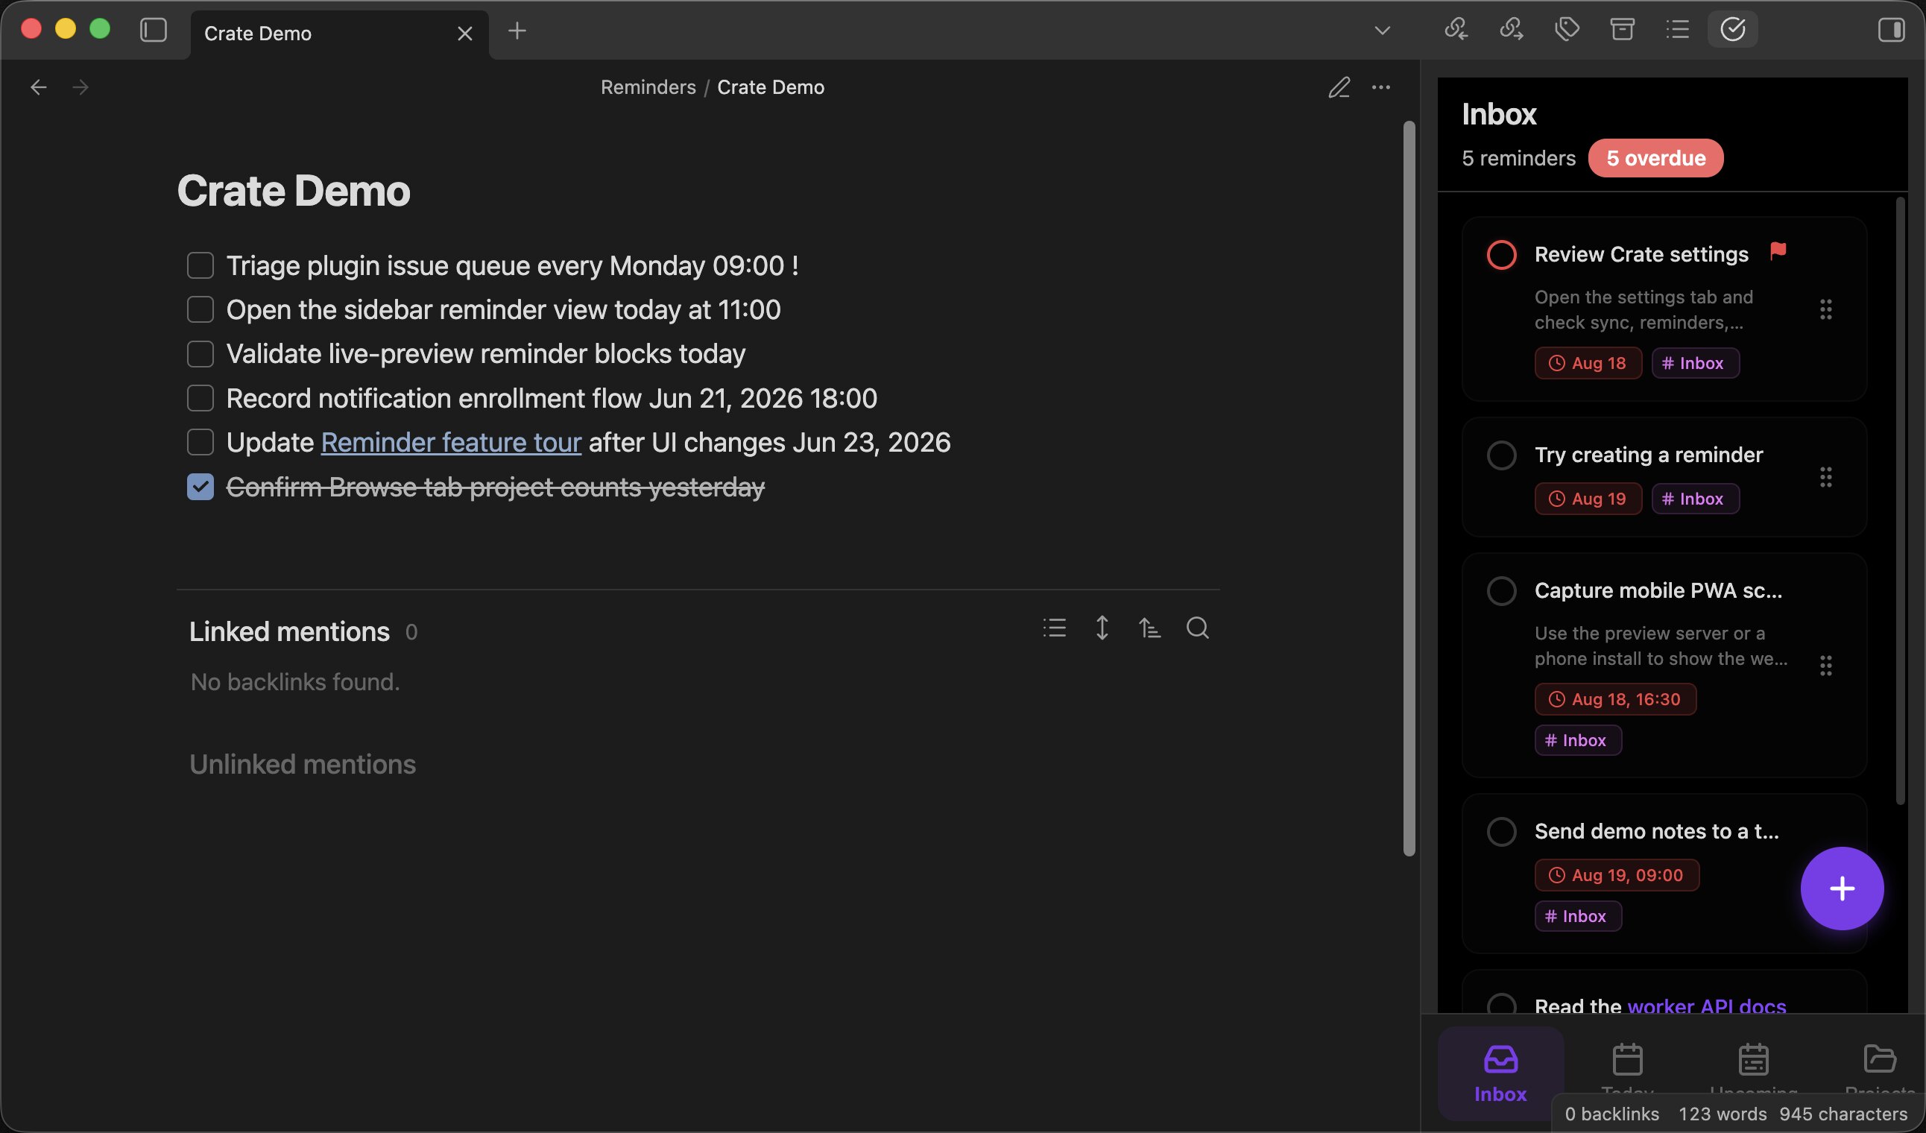Click the note's vertical scrollbar
The height and width of the screenshot is (1133, 1926).
pos(1409,487)
